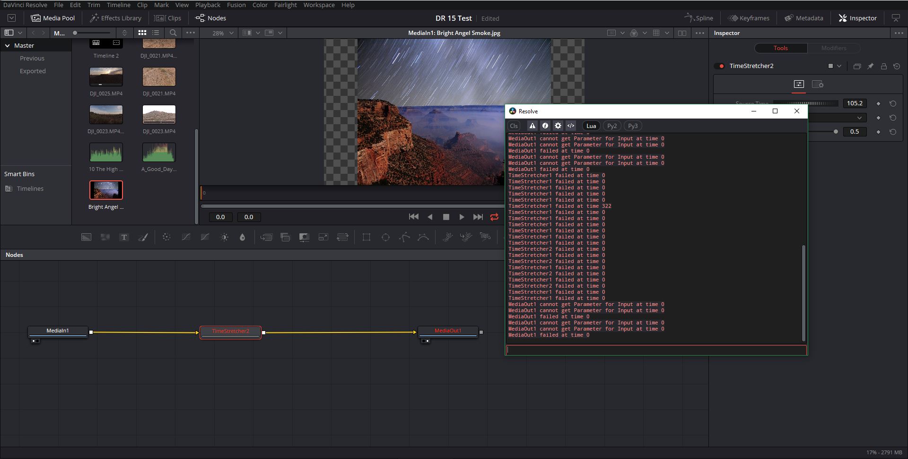Screen dimensions: 908x459
Task: Collapse the Master bin
Action: (8, 45)
